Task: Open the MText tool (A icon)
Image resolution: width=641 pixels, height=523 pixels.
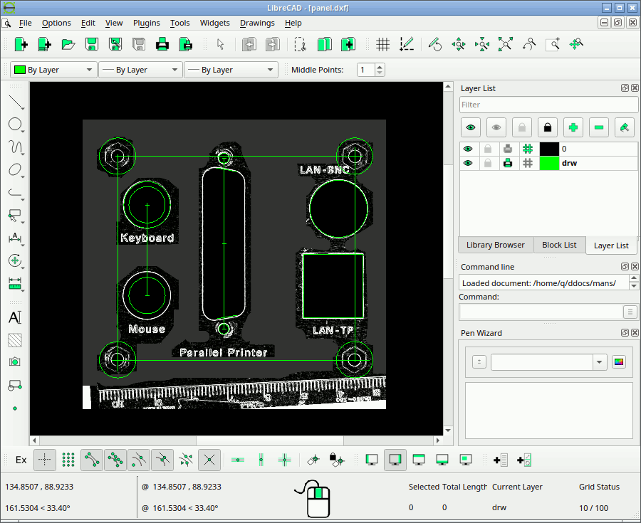Action: click(15, 317)
